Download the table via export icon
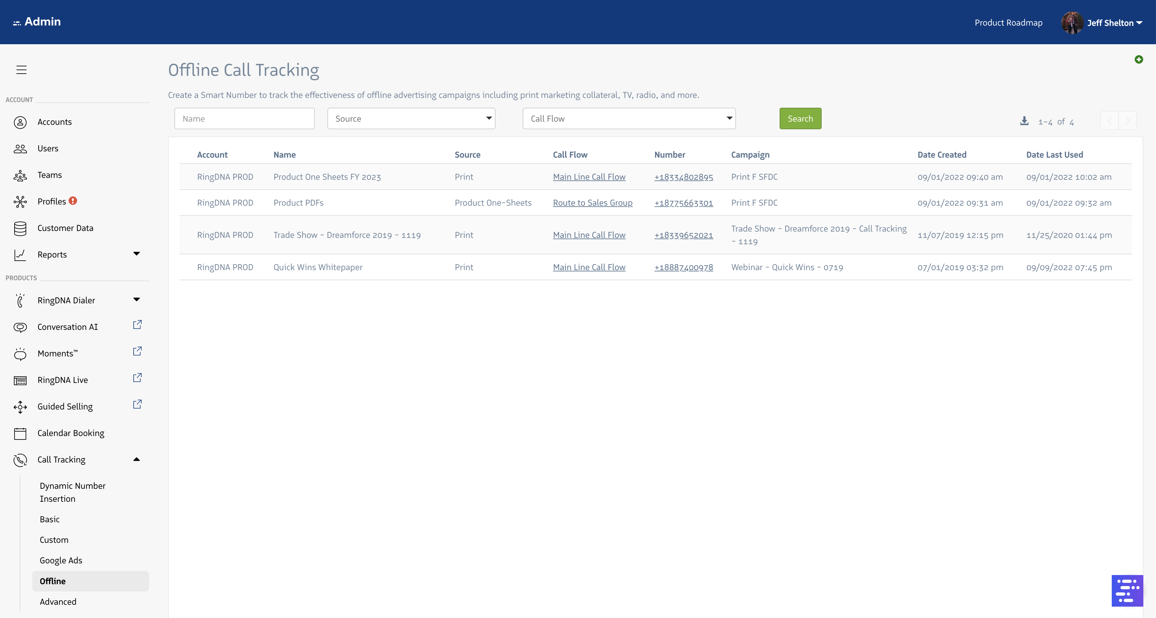Viewport: 1156px width, 618px height. tap(1024, 121)
